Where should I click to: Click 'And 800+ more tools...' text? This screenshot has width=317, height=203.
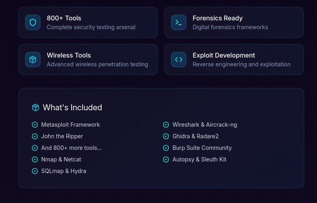[72, 148]
